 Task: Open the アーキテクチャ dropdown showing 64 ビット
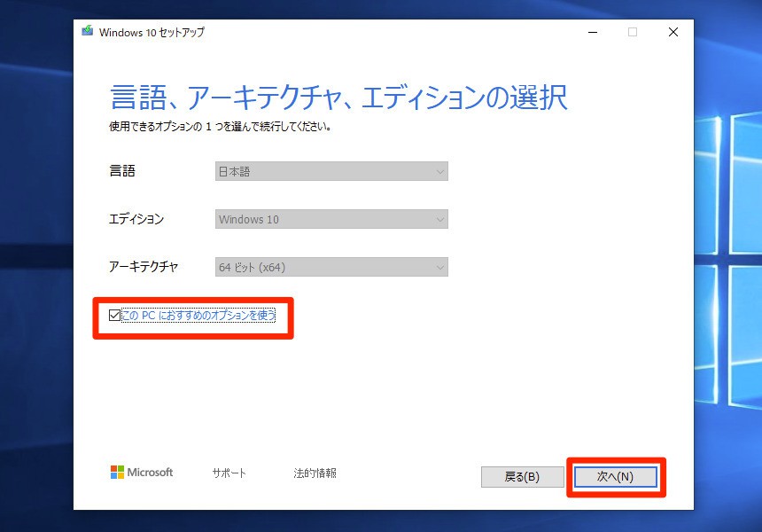coord(331,267)
